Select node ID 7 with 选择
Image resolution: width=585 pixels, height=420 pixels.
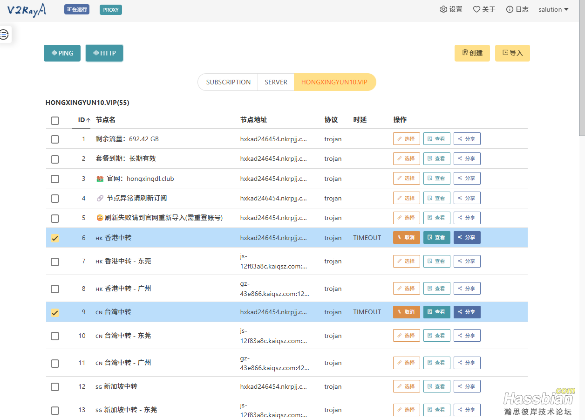coord(407,261)
